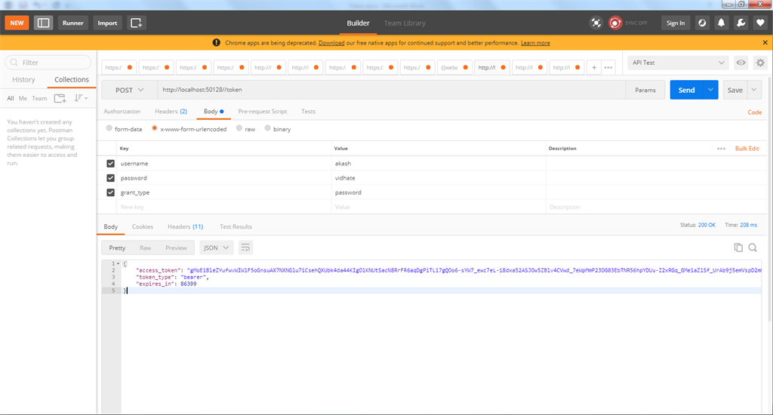
Task: Open the Test Results tab
Action: 236,226
